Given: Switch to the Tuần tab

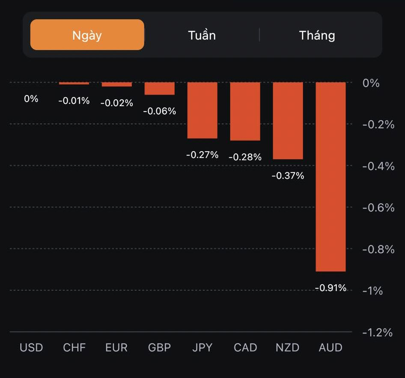Looking at the screenshot, I should 202,35.
